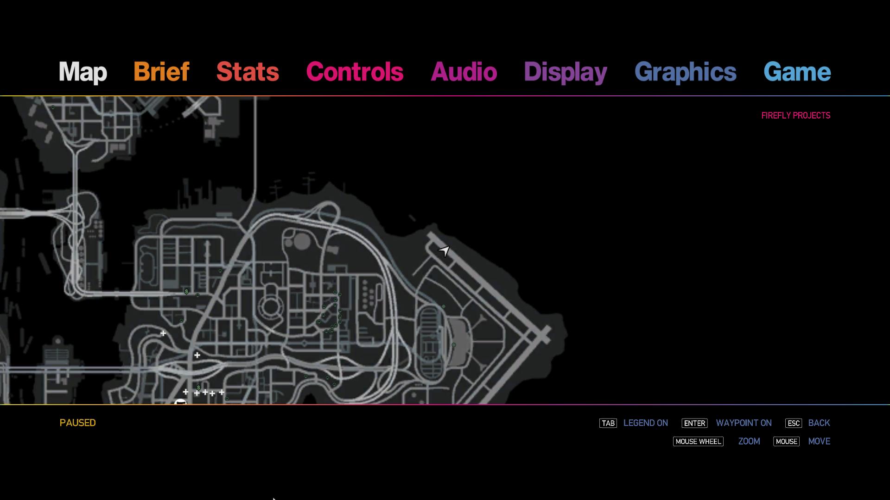Go to the Controls tab
This screenshot has height=500, width=890.
tap(355, 72)
